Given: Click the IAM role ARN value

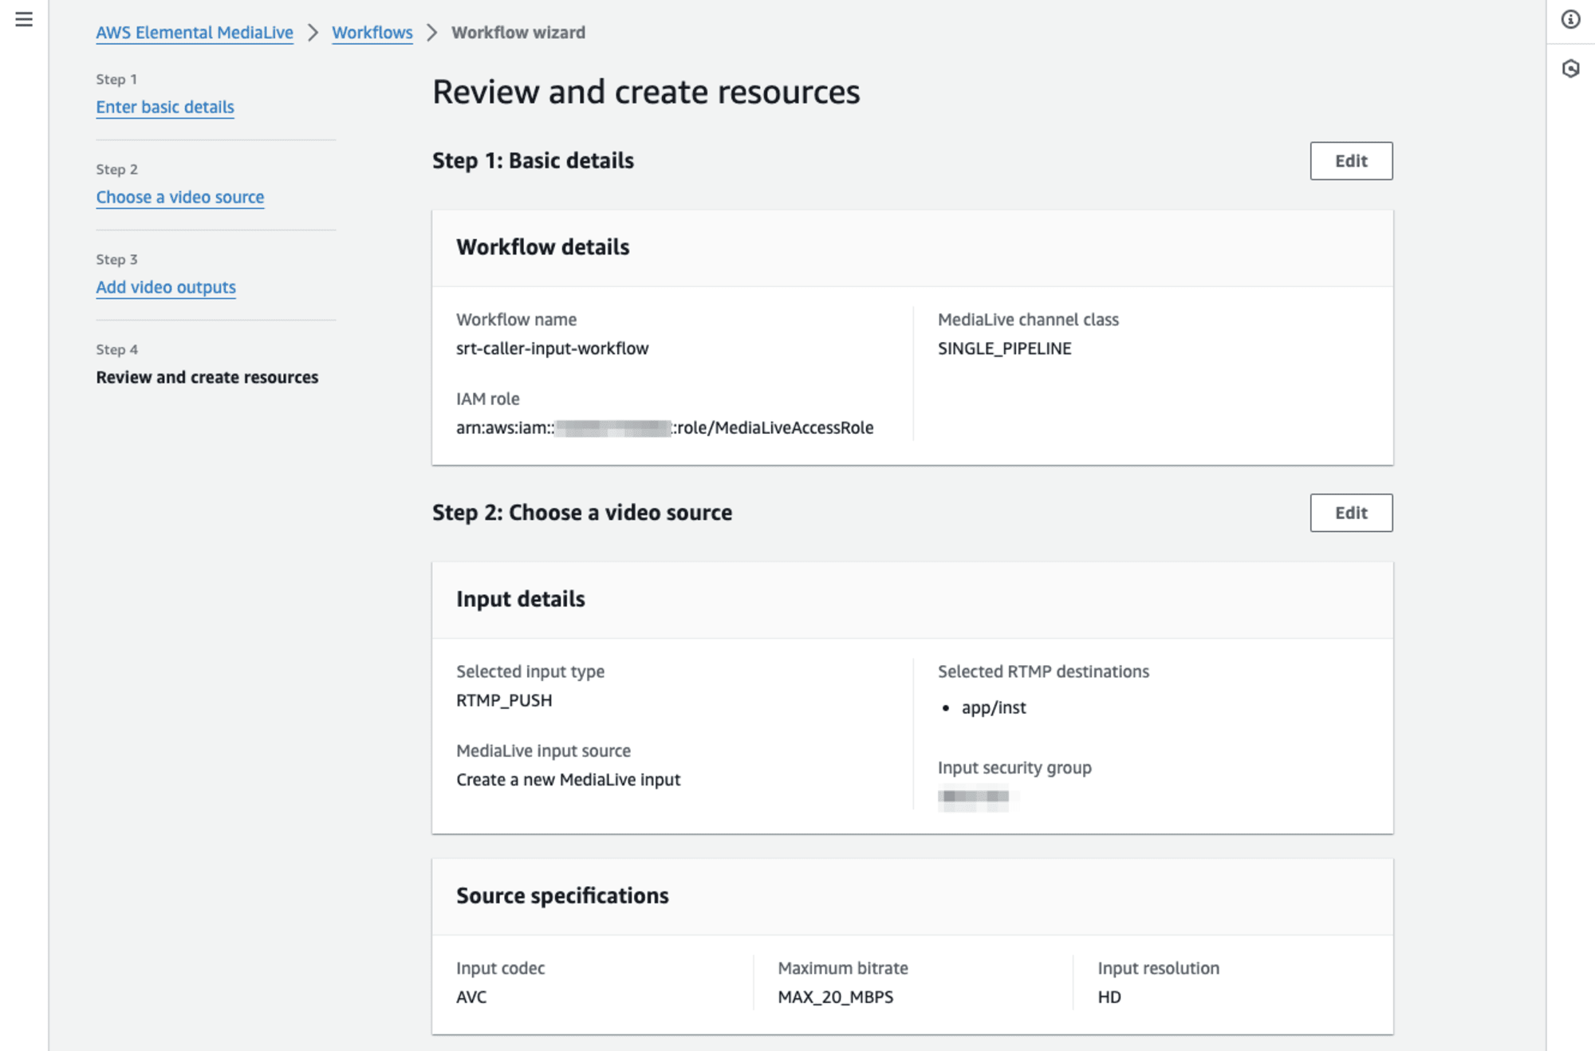Looking at the screenshot, I should [x=665, y=428].
